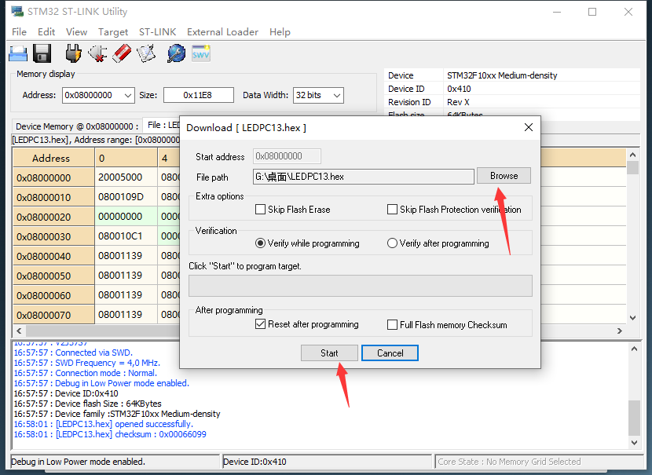The width and height of the screenshot is (652, 475).
Task: Click Revision ID value Rev X
Action: click(458, 102)
